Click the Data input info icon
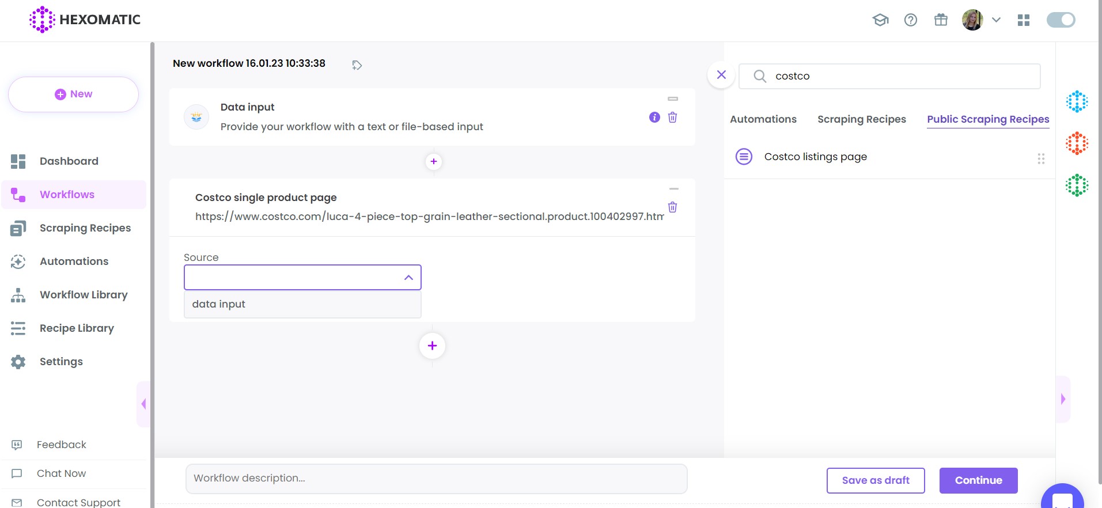 coord(654,117)
